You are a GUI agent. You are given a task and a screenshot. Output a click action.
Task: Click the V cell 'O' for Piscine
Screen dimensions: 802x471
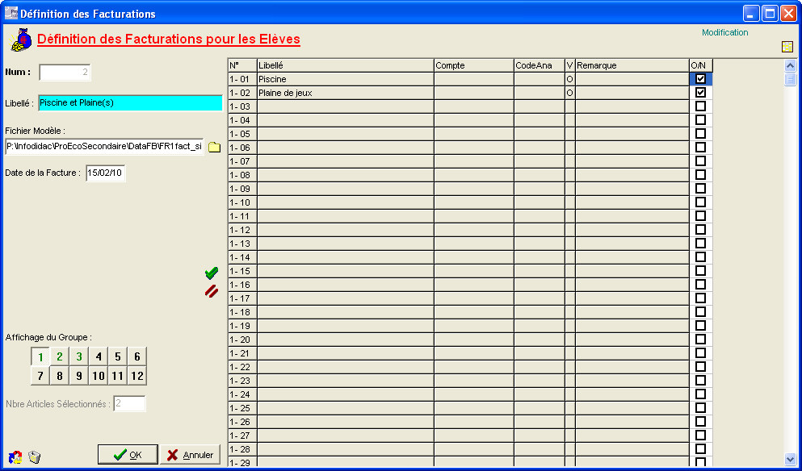pyautogui.click(x=569, y=79)
